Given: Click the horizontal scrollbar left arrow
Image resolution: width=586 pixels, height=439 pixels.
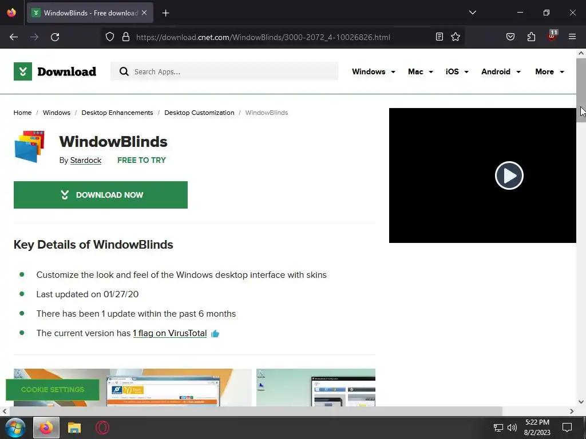Looking at the screenshot, I should coord(4,412).
